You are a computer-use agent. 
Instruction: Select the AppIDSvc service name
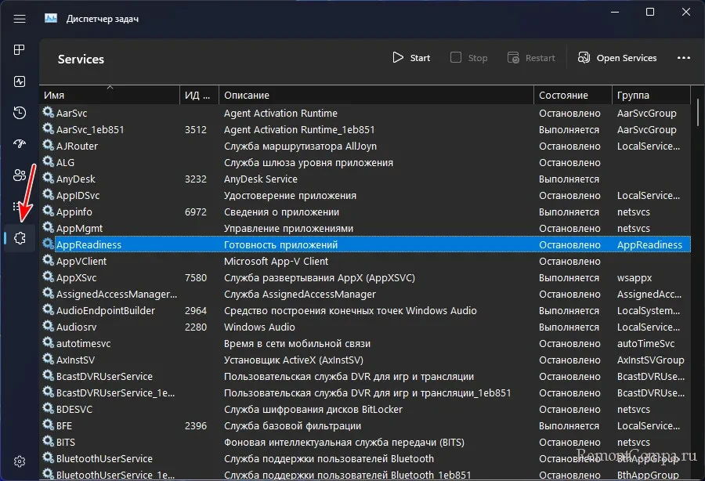[x=78, y=196]
